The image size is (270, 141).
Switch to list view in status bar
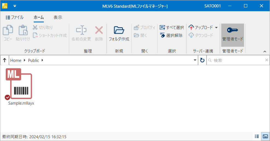tap(257, 137)
